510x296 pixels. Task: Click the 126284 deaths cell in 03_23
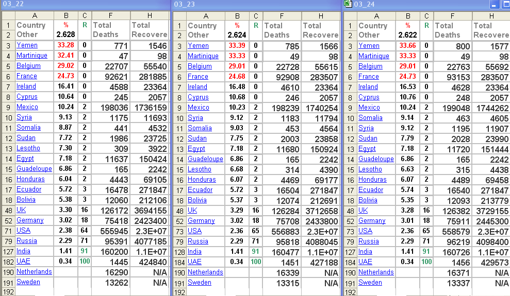click(282, 211)
